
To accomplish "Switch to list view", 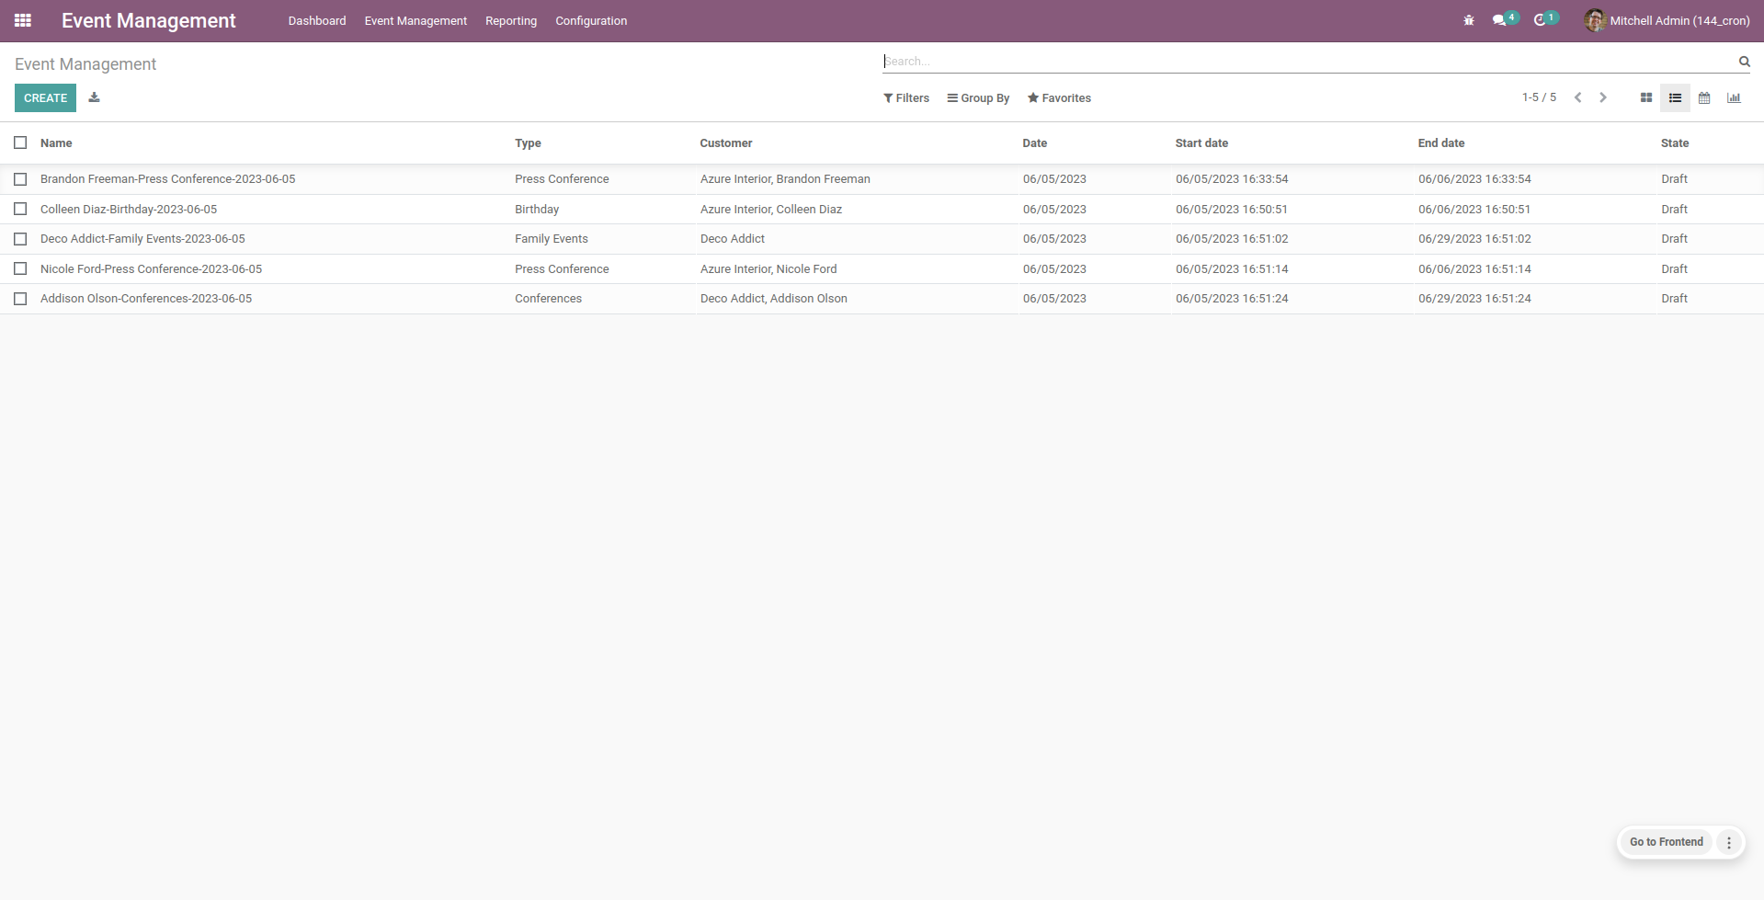I will 1675,97.
